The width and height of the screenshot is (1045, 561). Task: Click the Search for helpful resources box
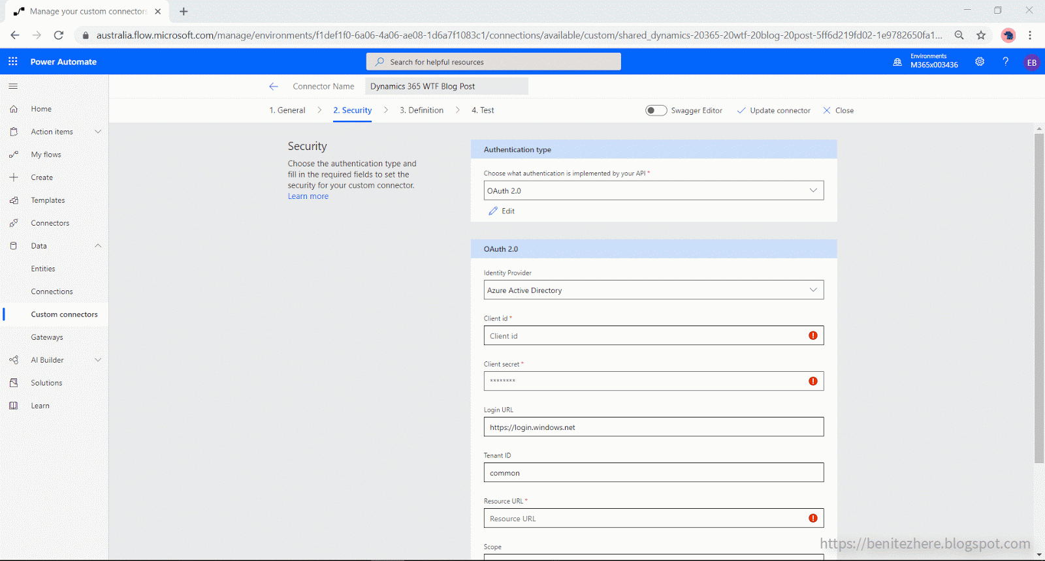tap(494, 62)
